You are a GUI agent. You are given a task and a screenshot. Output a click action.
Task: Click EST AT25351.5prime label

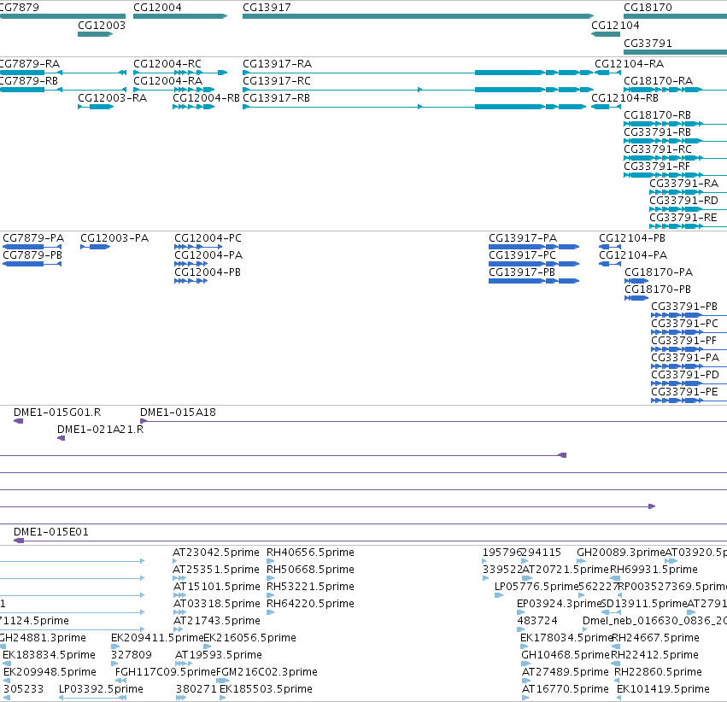point(216,570)
